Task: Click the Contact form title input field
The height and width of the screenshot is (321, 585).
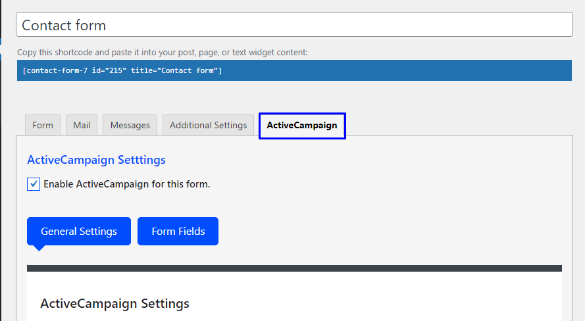Action: (x=294, y=24)
